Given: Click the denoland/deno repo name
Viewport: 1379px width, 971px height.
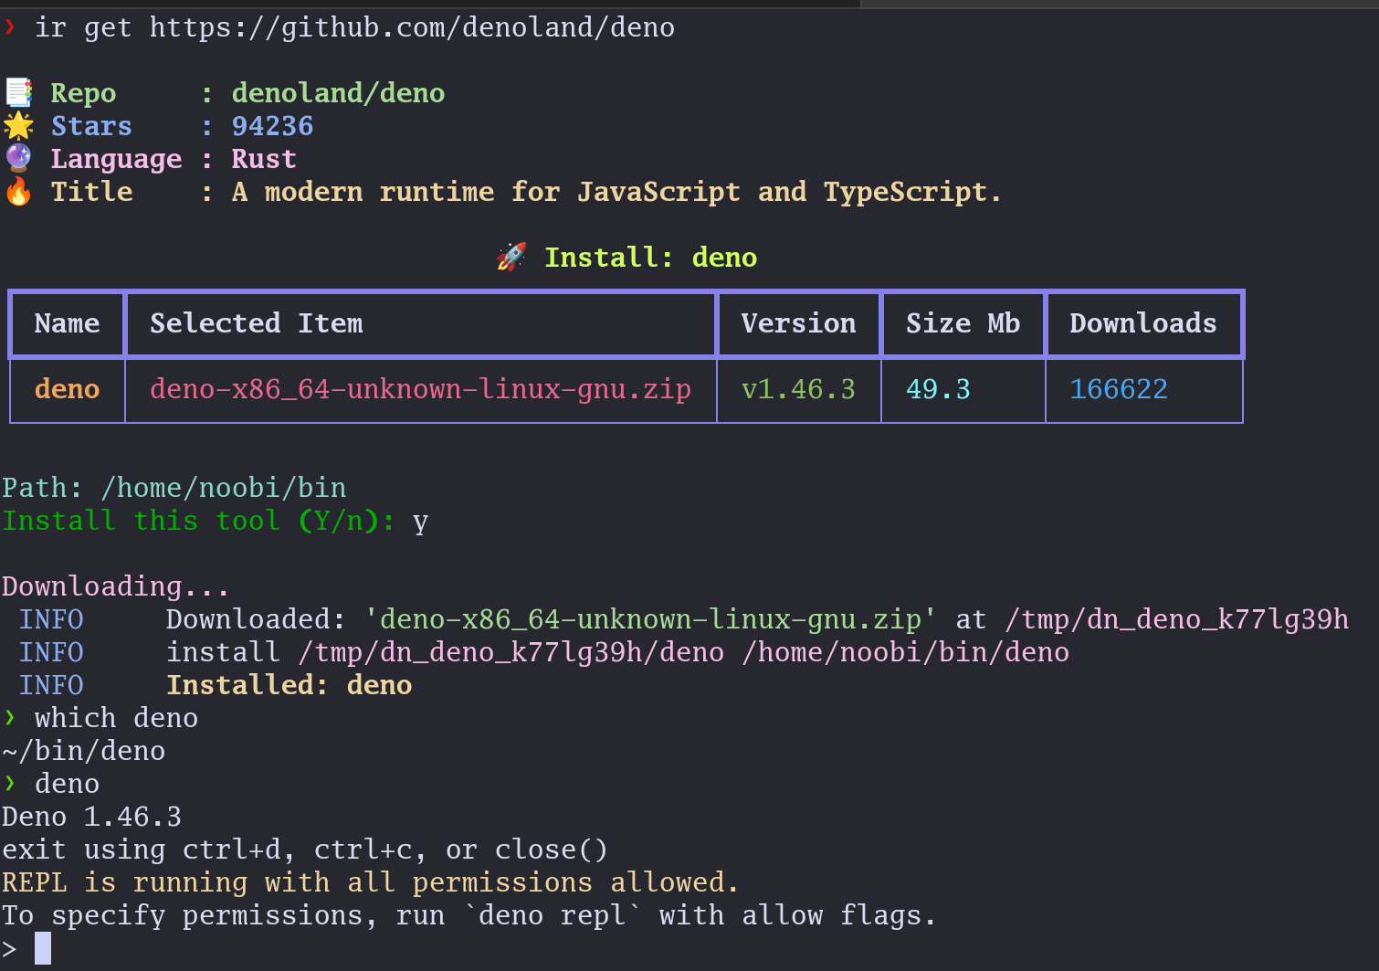Looking at the screenshot, I should [x=338, y=92].
